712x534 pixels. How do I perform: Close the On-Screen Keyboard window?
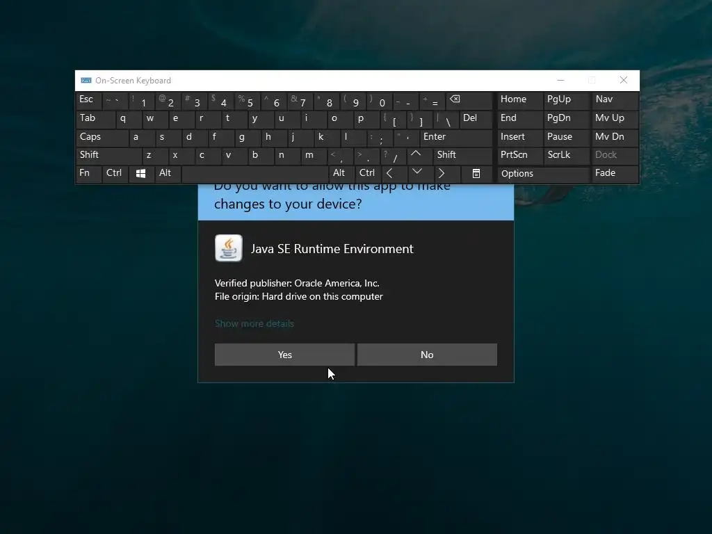click(624, 81)
